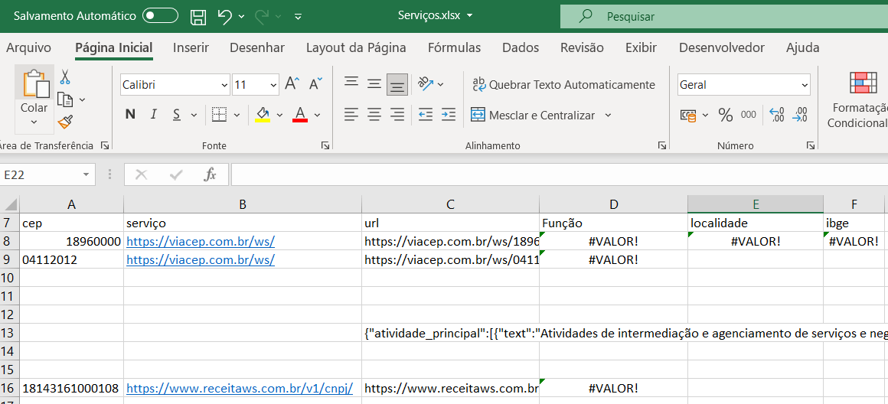The image size is (888, 404).
Task: Open the Número group dialog launcher
Action: (811, 145)
